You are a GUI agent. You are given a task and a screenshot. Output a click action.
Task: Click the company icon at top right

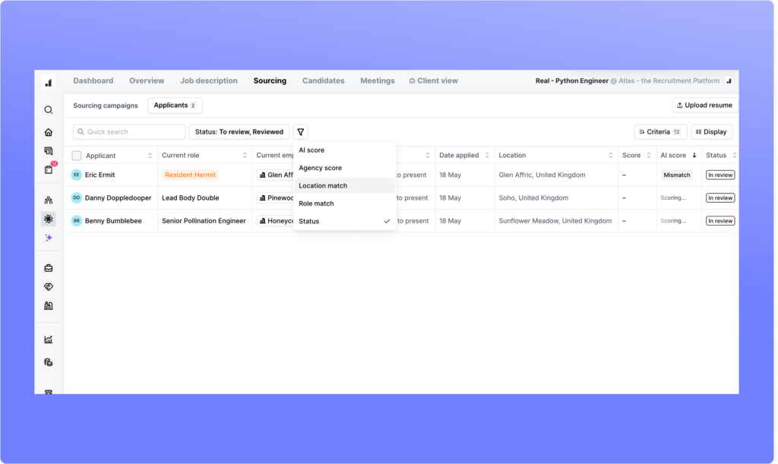tap(729, 80)
